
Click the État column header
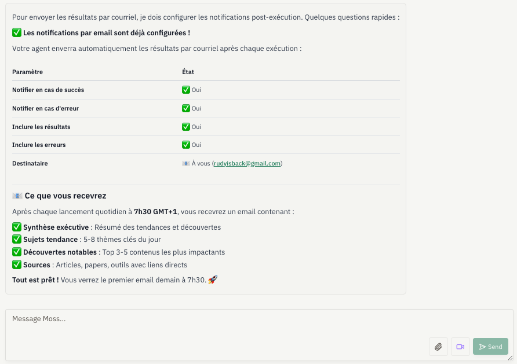click(188, 72)
